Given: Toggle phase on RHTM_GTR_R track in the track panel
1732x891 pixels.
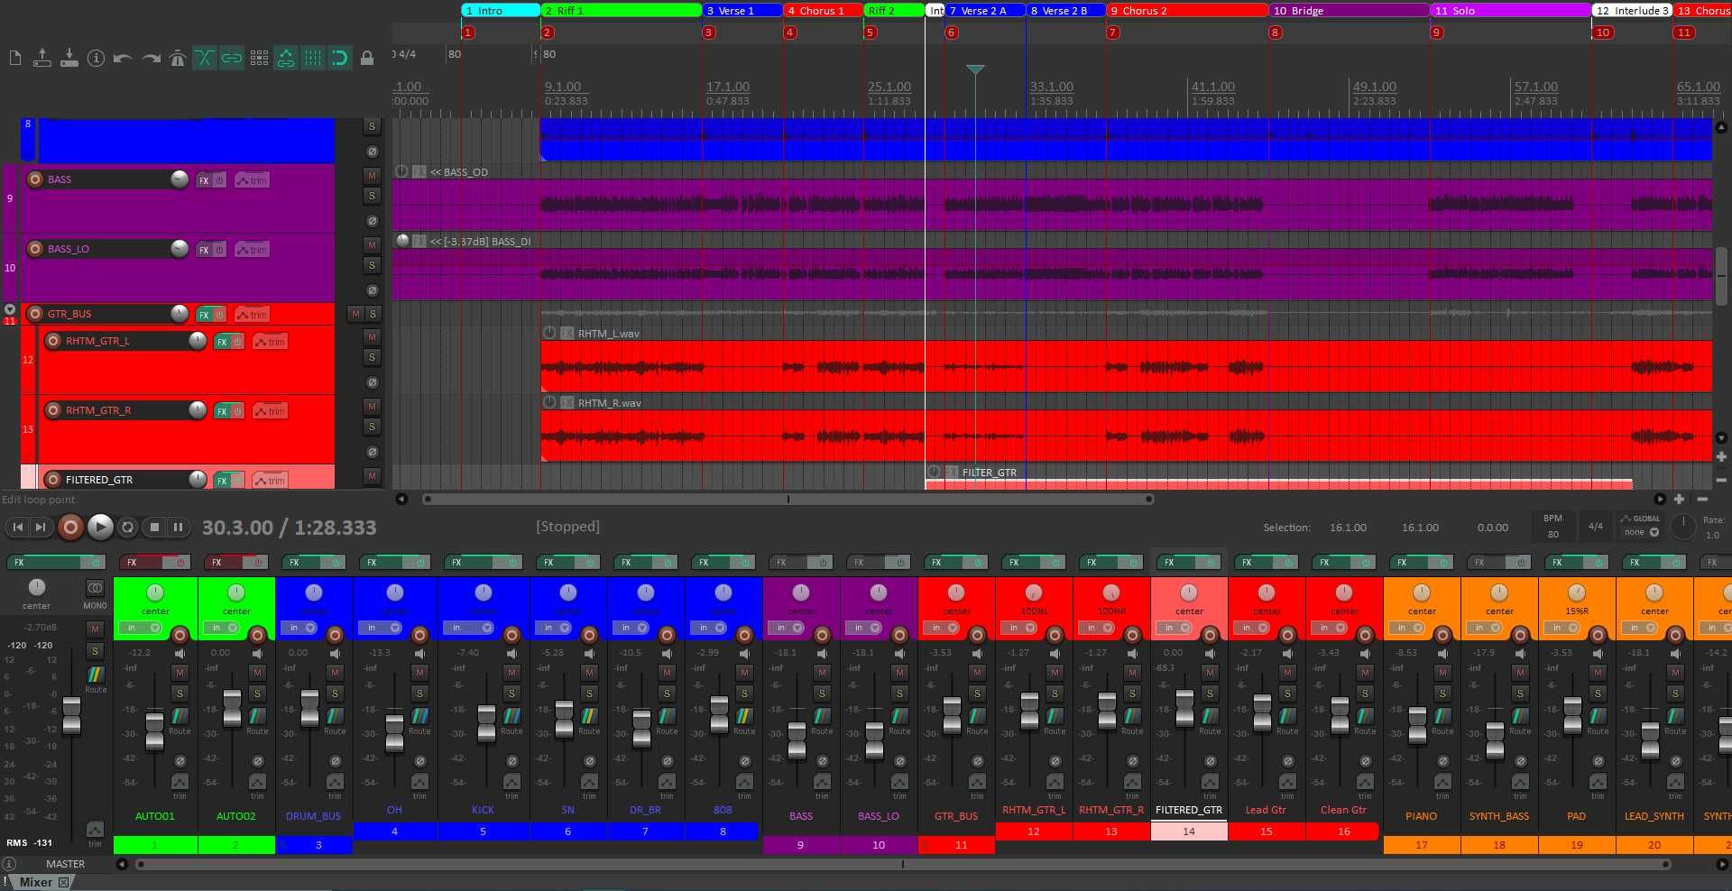Looking at the screenshot, I should (372, 452).
